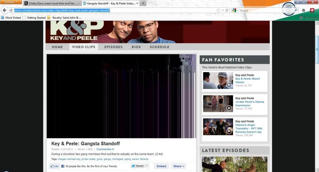Click the gangs tag link

pos(107,159)
